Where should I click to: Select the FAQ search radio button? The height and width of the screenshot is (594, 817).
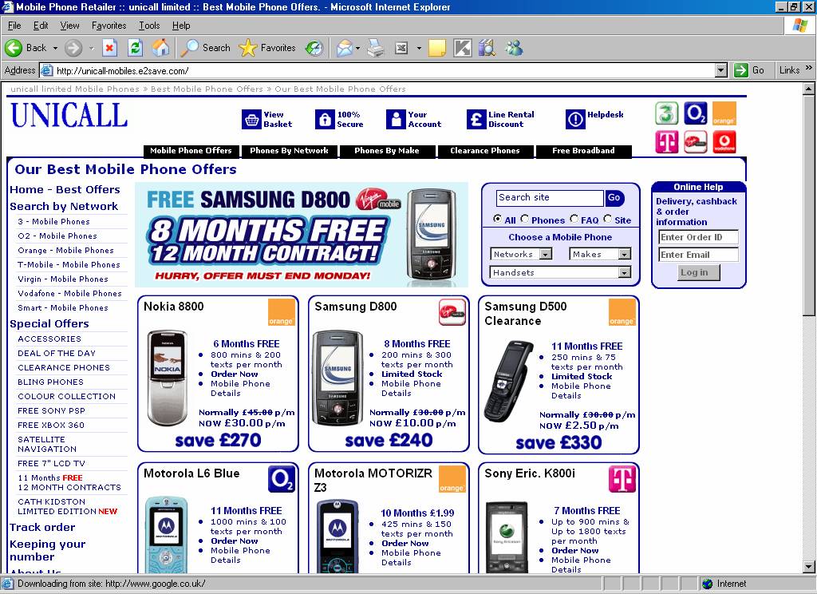[x=574, y=219]
